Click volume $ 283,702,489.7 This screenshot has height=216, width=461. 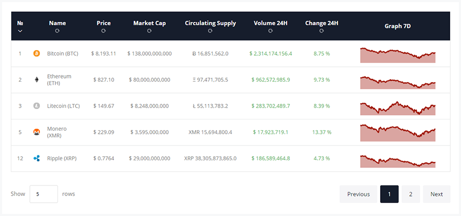270,106
